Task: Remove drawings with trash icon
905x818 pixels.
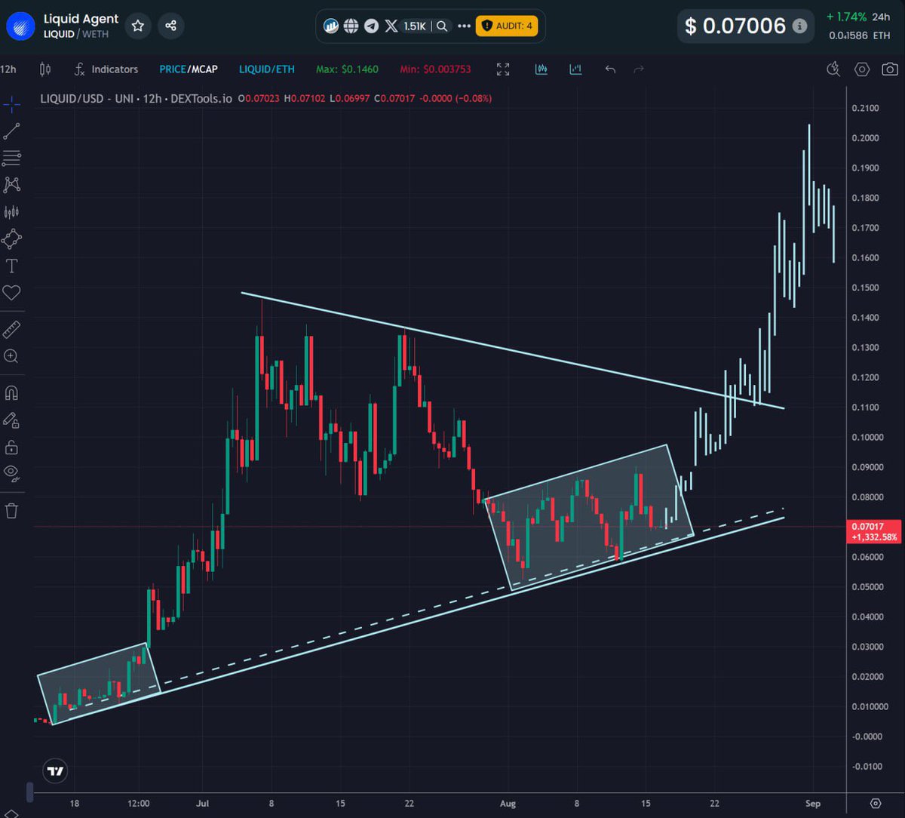Action: click(x=11, y=511)
